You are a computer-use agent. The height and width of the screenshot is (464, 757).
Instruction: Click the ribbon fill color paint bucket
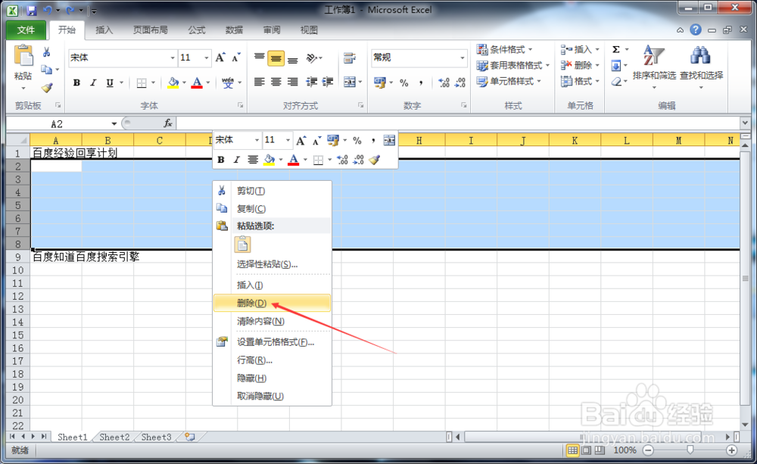(x=173, y=83)
